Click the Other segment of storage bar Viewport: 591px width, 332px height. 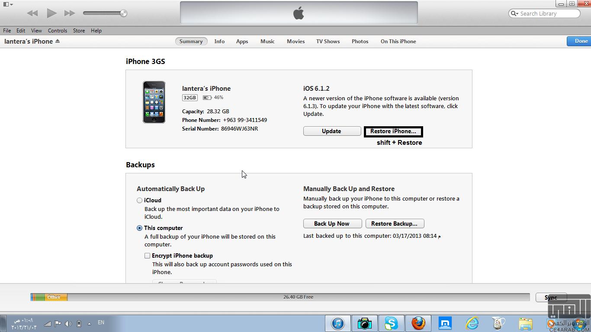tap(56, 297)
